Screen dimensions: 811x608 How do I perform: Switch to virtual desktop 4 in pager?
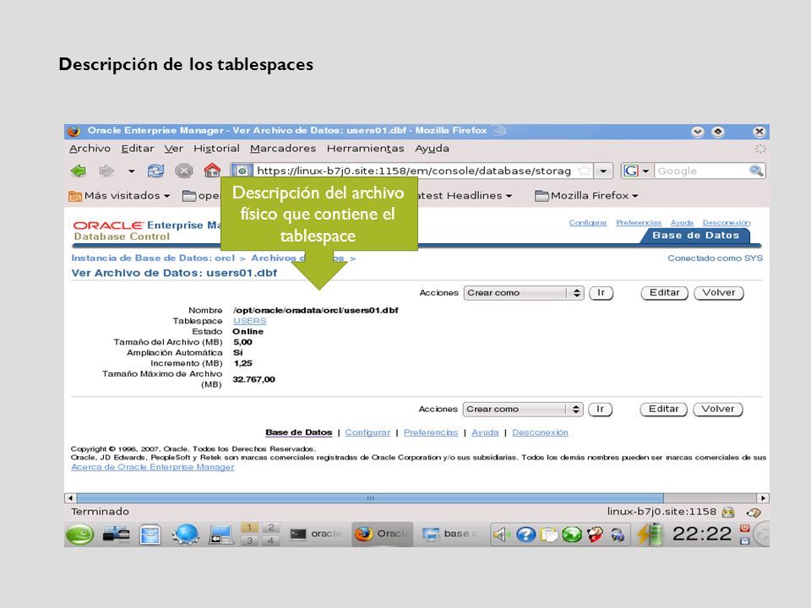point(270,540)
